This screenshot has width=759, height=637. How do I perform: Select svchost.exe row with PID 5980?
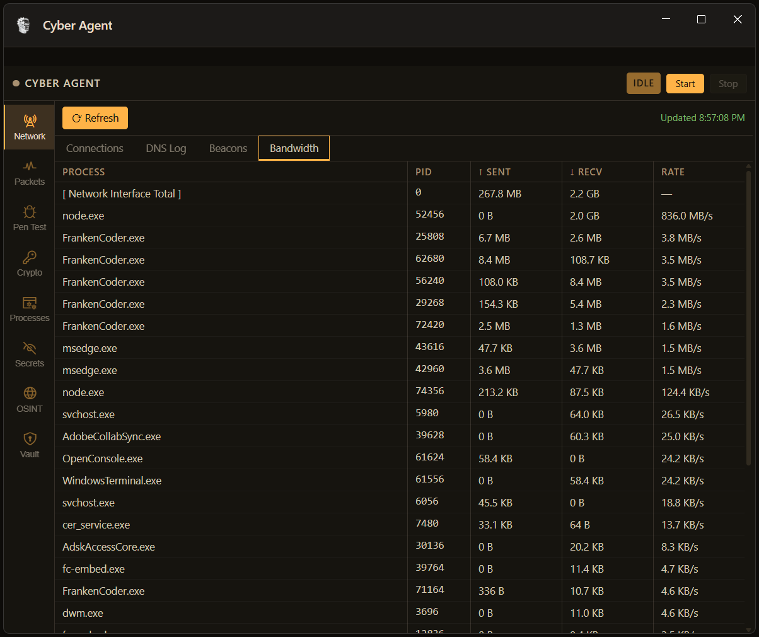(x=400, y=414)
